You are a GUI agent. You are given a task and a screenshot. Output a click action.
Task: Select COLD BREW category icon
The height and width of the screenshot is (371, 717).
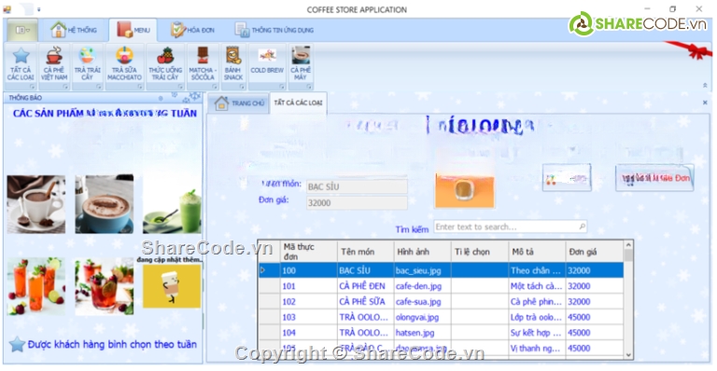click(267, 56)
